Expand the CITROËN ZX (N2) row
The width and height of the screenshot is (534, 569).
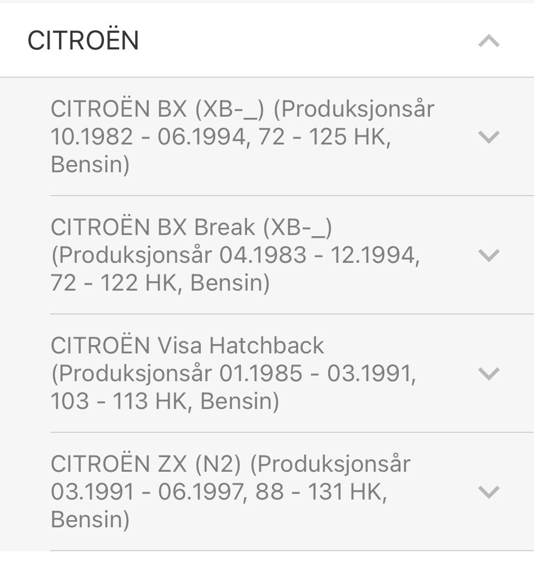[x=267, y=491]
